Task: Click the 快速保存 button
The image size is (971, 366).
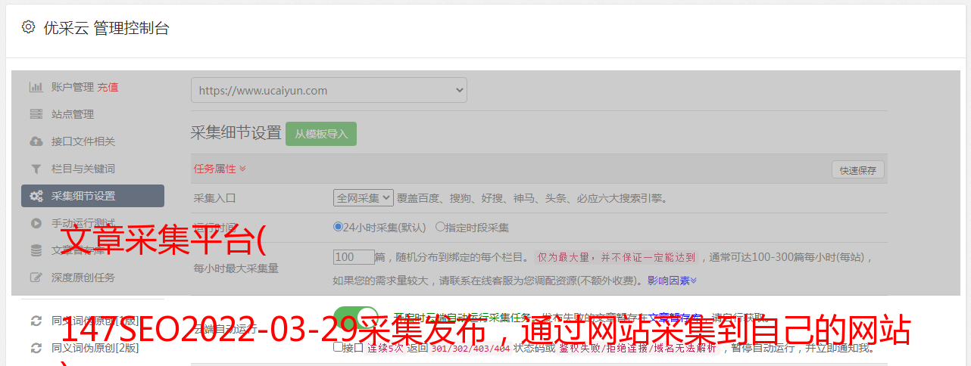Action: (x=857, y=170)
